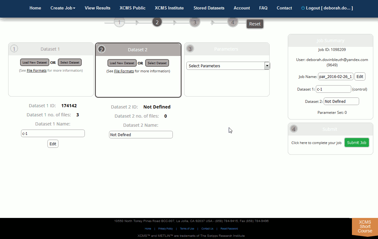Click step 1 circle in progress bar
378x239 pixels.
(119, 22)
